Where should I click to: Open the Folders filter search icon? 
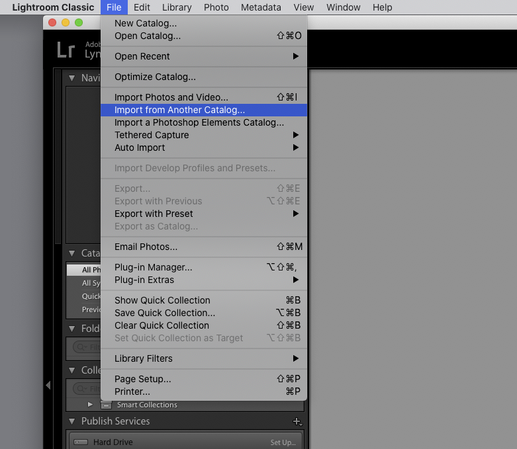[81, 347]
